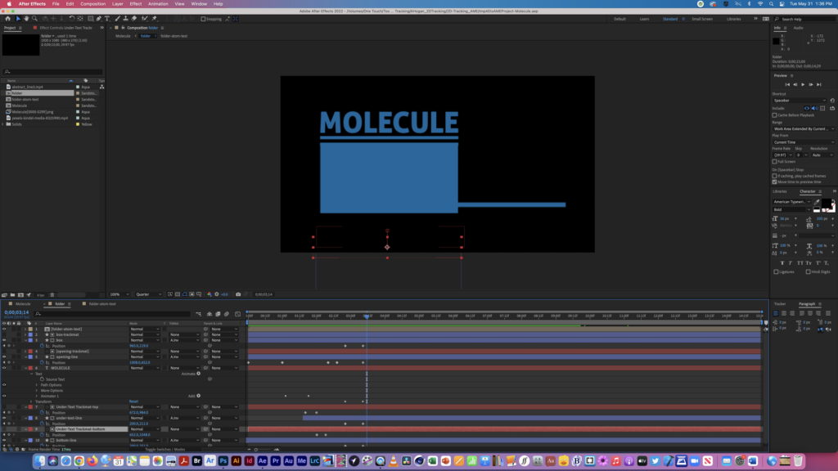
Task: Collapse the MOLECULE layer properties
Action: 25,368
